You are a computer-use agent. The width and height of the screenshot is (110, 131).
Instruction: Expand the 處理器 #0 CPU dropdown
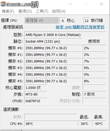click(42, 20)
